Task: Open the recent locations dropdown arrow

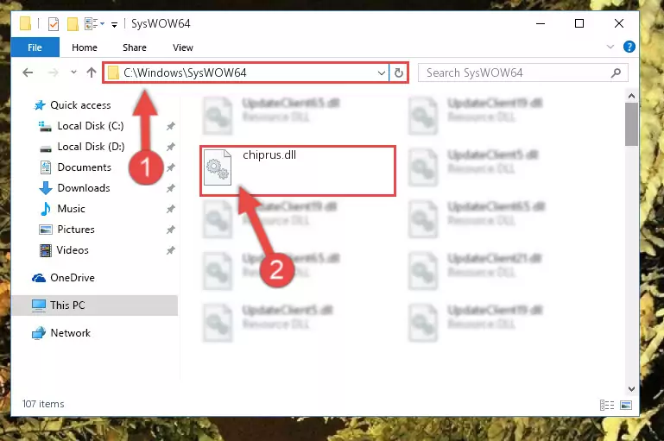Action: pos(73,72)
